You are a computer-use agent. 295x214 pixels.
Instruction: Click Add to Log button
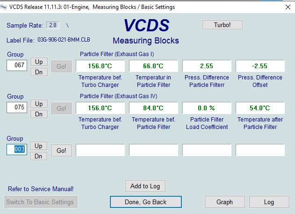[x=145, y=186]
